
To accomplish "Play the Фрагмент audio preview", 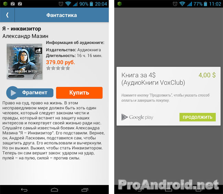I will (x=30, y=93).
